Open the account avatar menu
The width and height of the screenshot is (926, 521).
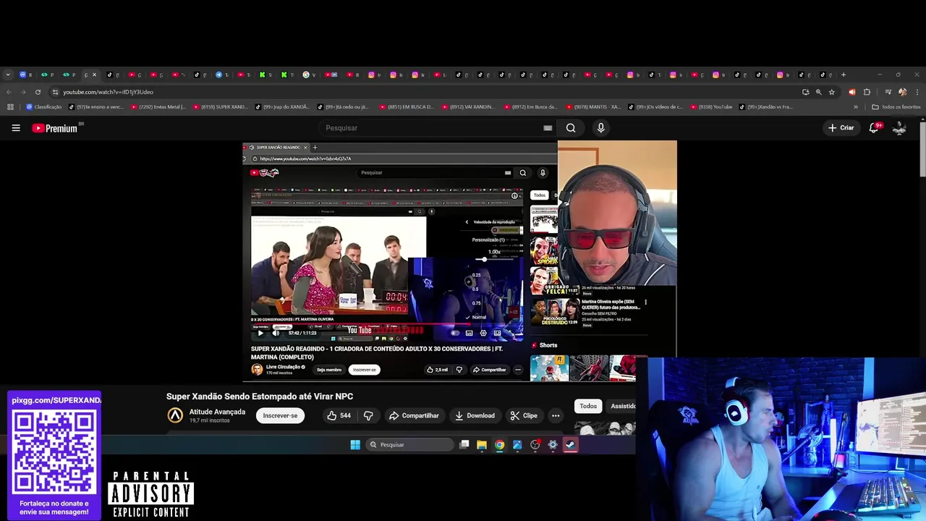[899, 128]
